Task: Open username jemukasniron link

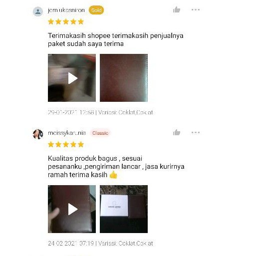Action: [66, 10]
